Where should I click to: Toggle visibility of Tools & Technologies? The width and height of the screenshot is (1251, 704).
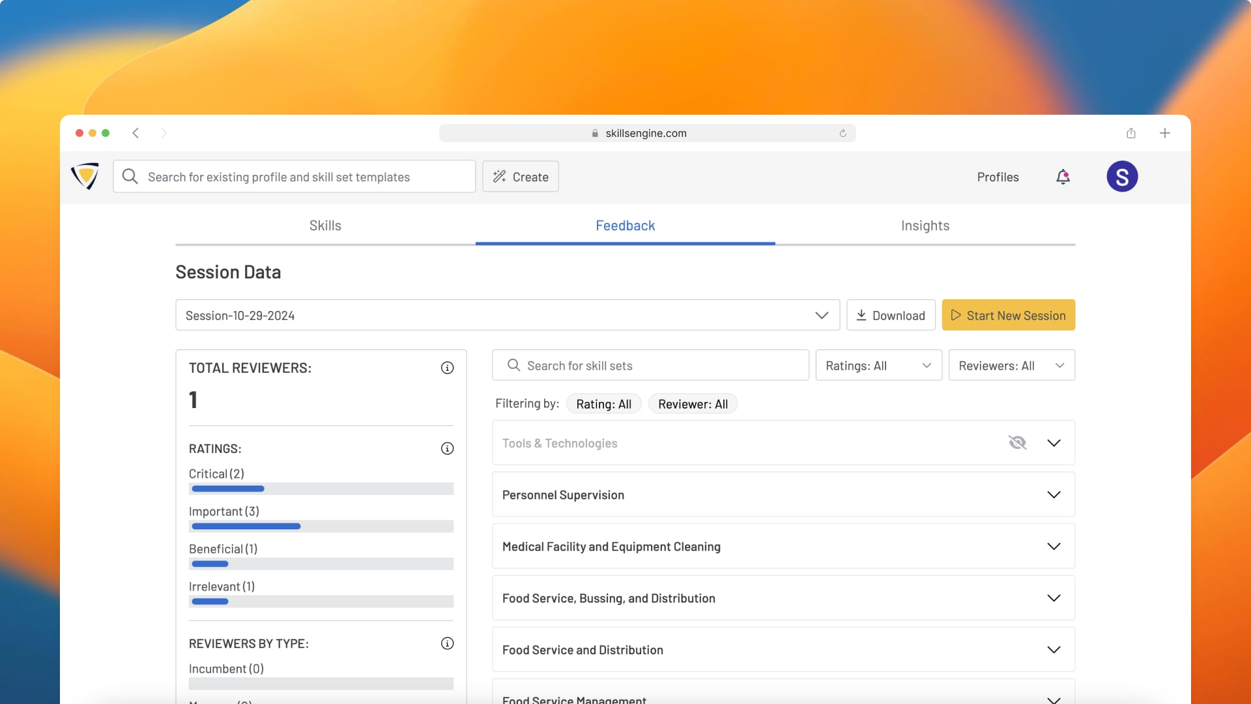point(1017,443)
